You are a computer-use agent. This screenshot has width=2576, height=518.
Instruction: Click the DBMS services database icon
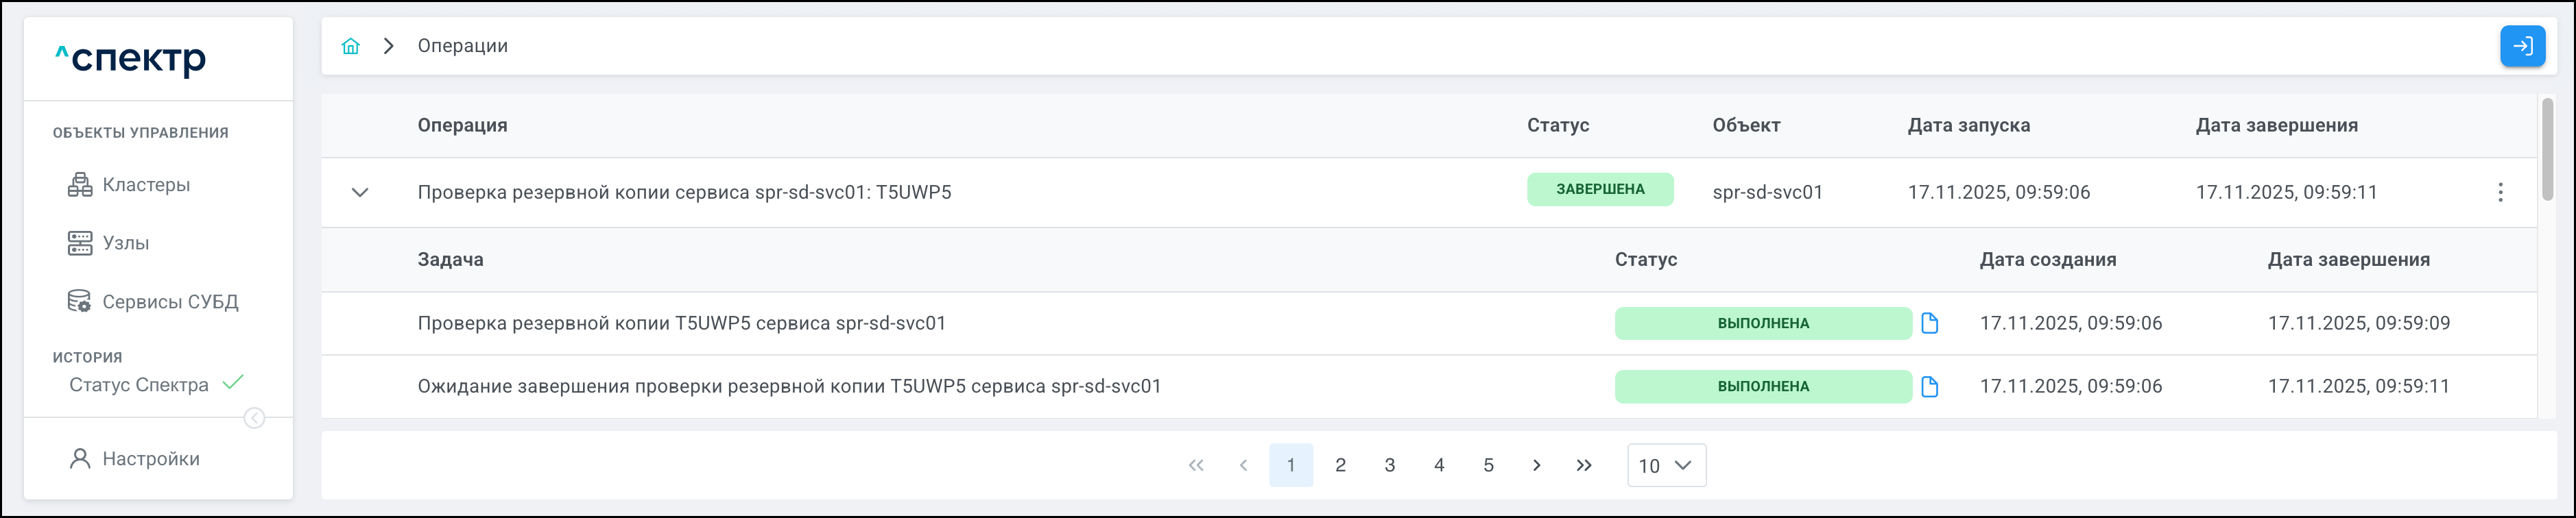[80, 301]
